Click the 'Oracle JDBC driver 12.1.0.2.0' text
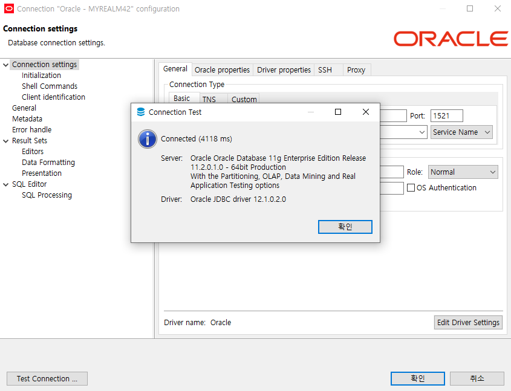 coord(238,199)
